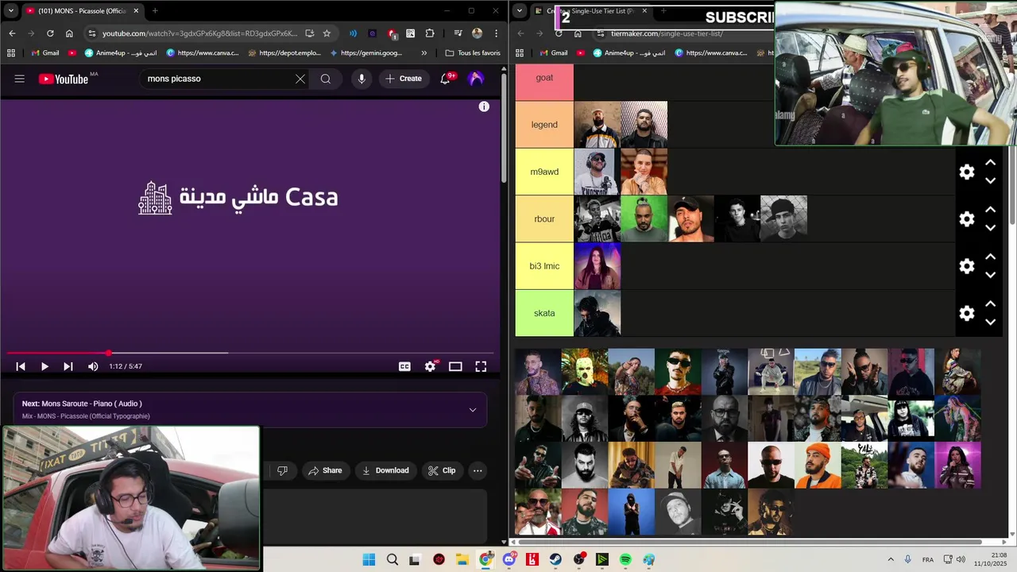
Task: Open a new tab in the YouTube window
Action: coord(155,11)
